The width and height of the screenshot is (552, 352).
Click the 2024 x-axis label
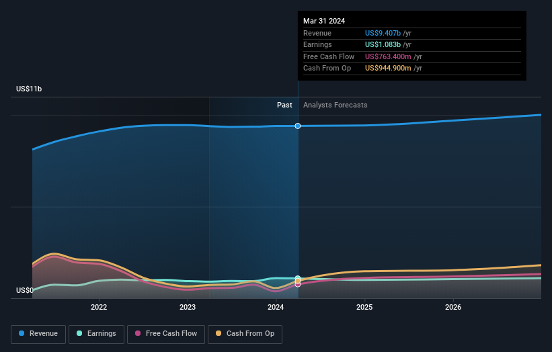click(x=276, y=307)
